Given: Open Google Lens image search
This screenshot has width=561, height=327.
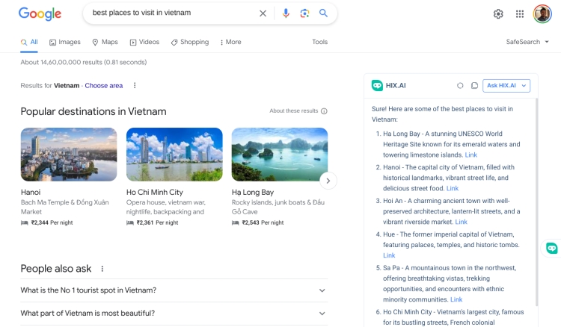Looking at the screenshot, I should coord(304,13).
